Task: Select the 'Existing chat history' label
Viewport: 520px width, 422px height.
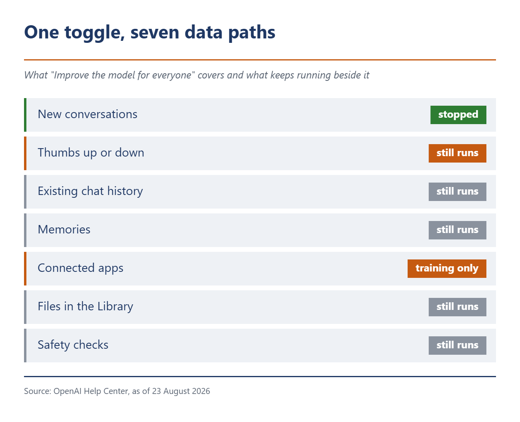Action: click(x=90, y=191)
